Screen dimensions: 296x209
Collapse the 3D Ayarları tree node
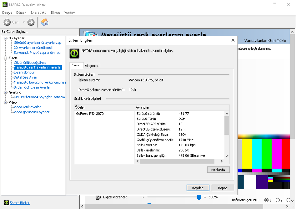click(x=6, y=38)
